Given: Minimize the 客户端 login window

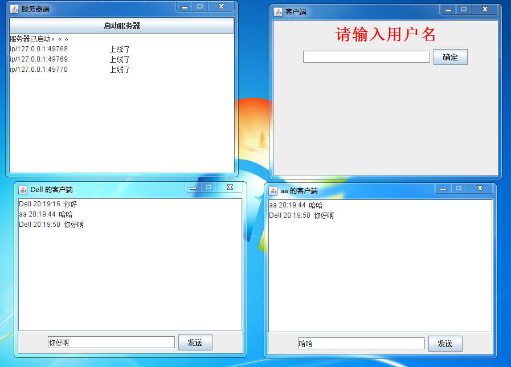Looking at the screenshot, I should pos(448,10).
